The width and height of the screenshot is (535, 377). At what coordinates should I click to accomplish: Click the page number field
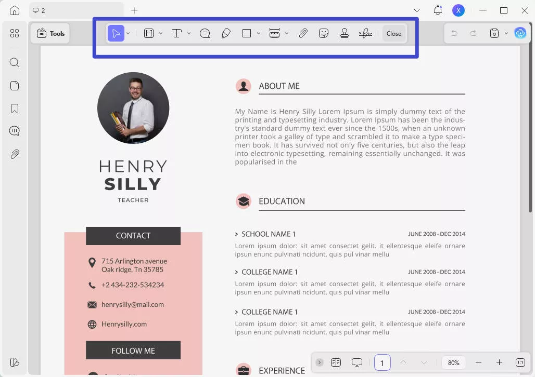point(382,362)
